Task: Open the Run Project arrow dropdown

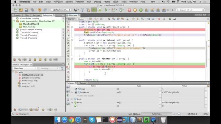Action: pos(109,10)
